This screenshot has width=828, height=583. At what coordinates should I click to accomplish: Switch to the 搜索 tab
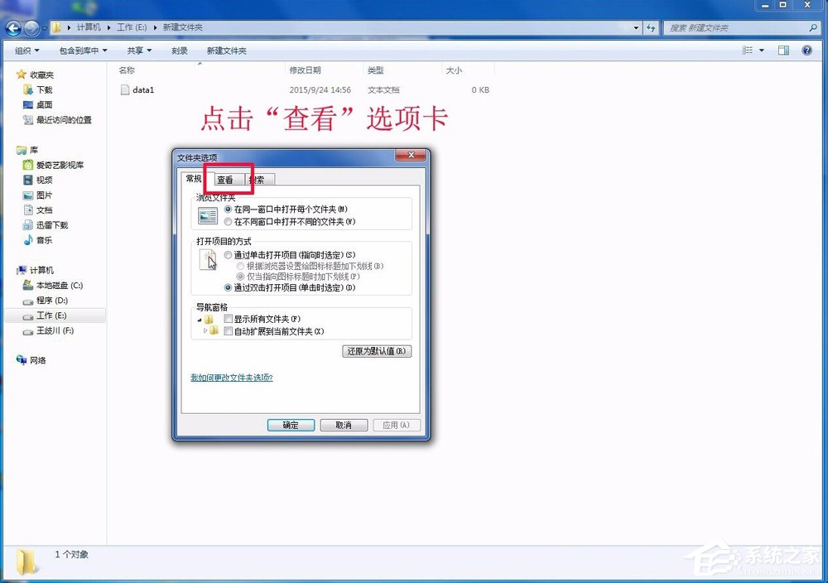click(258, 179)
